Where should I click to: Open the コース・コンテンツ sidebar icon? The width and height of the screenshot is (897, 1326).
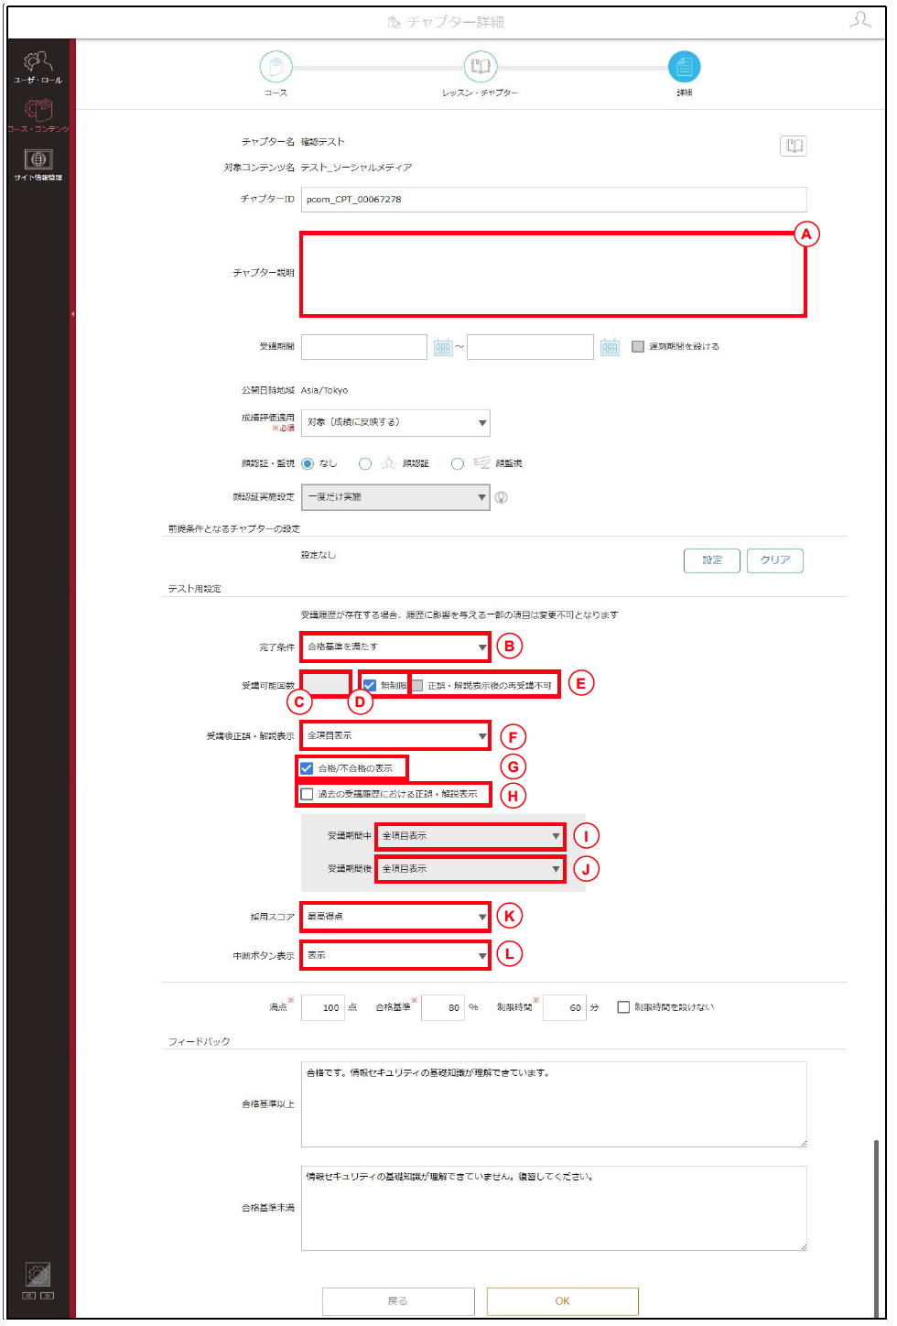38,110
